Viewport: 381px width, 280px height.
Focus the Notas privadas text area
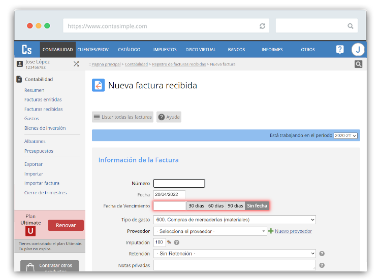coord(235,265)
